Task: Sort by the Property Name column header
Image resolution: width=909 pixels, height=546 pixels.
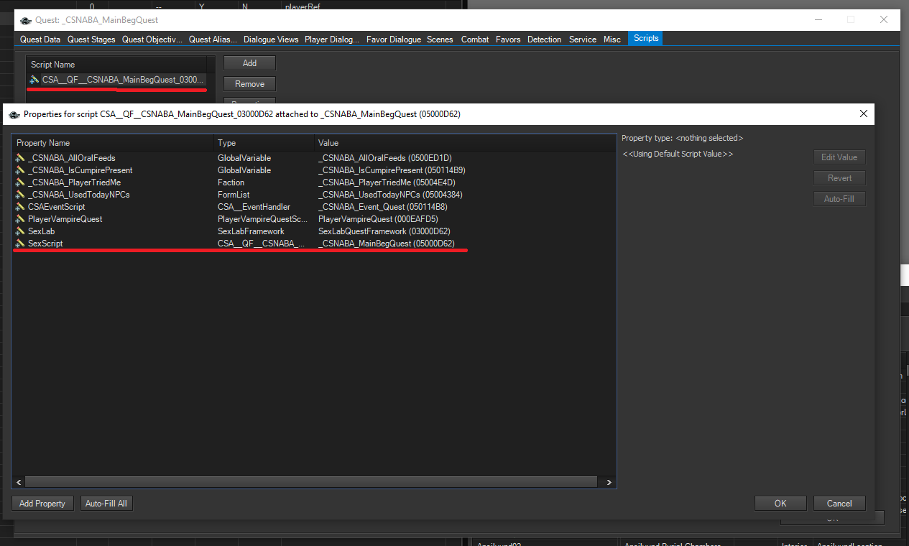Action: click(113, 143)
